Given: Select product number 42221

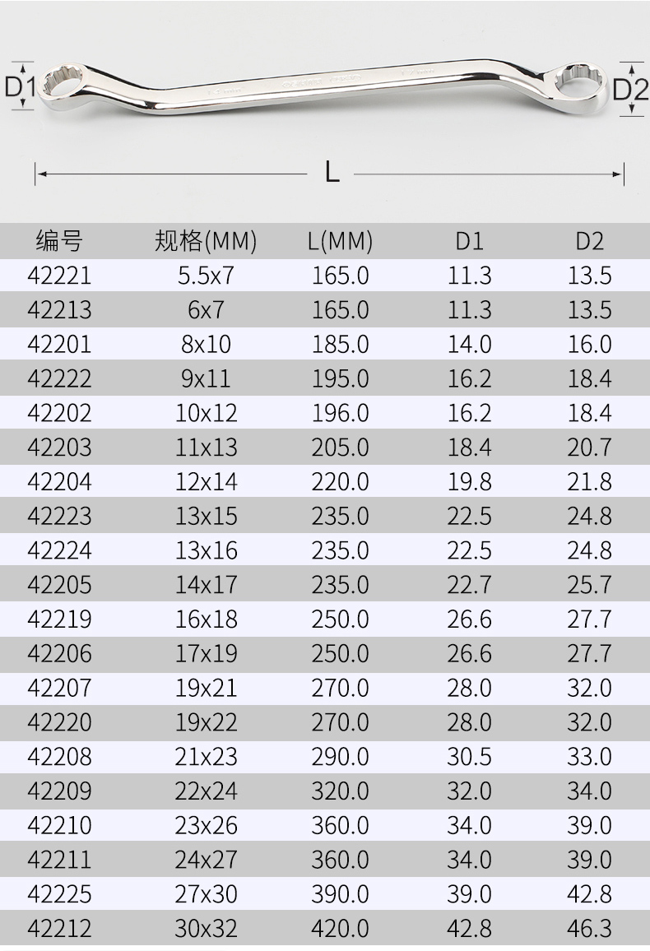Looking at the screenshot, I should pos(59,276).
